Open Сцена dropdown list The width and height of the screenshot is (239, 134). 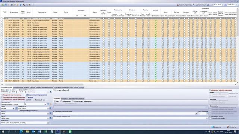coord(48,118)
